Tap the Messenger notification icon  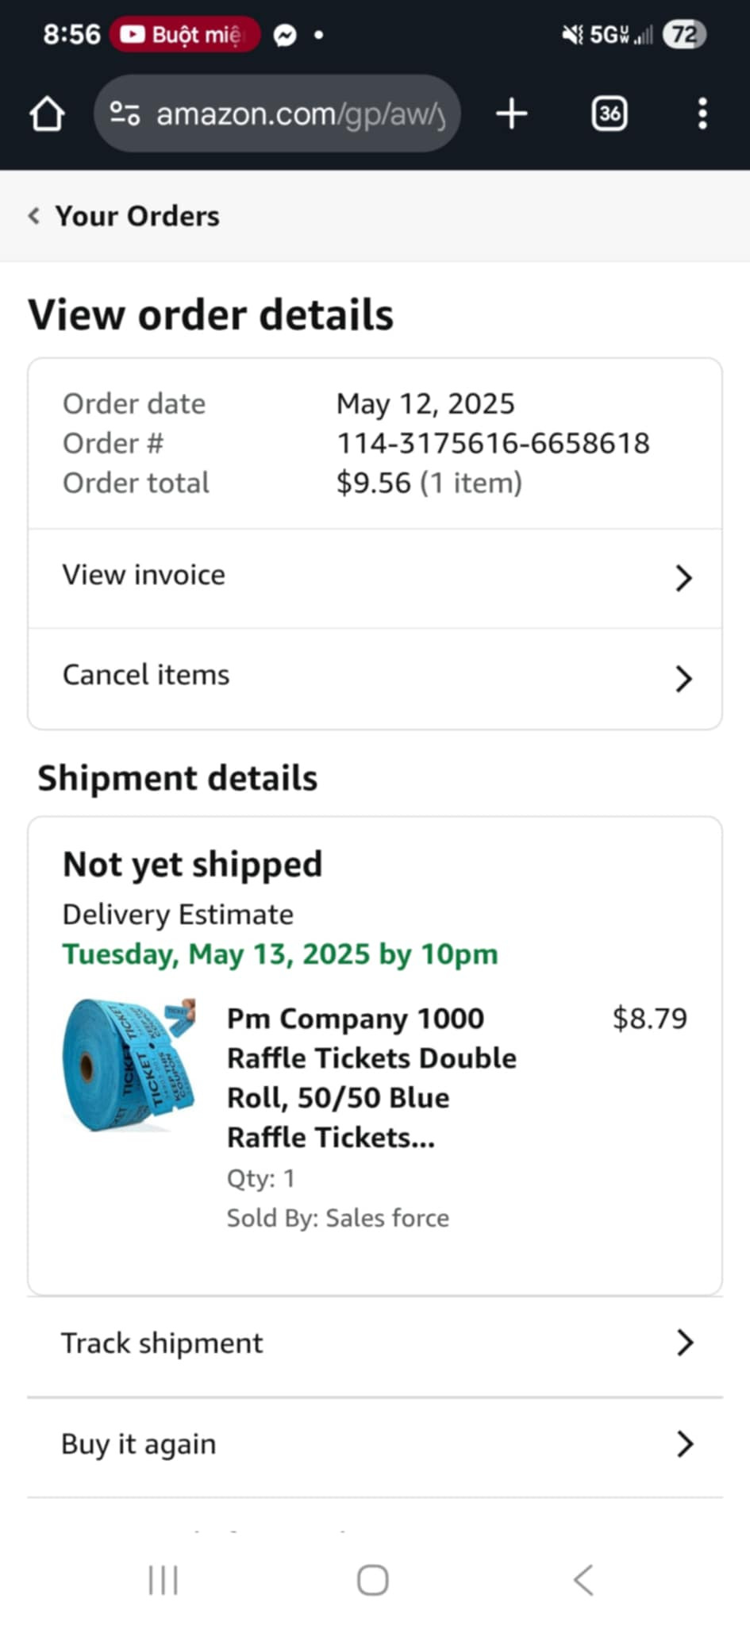tap(285, 35)
